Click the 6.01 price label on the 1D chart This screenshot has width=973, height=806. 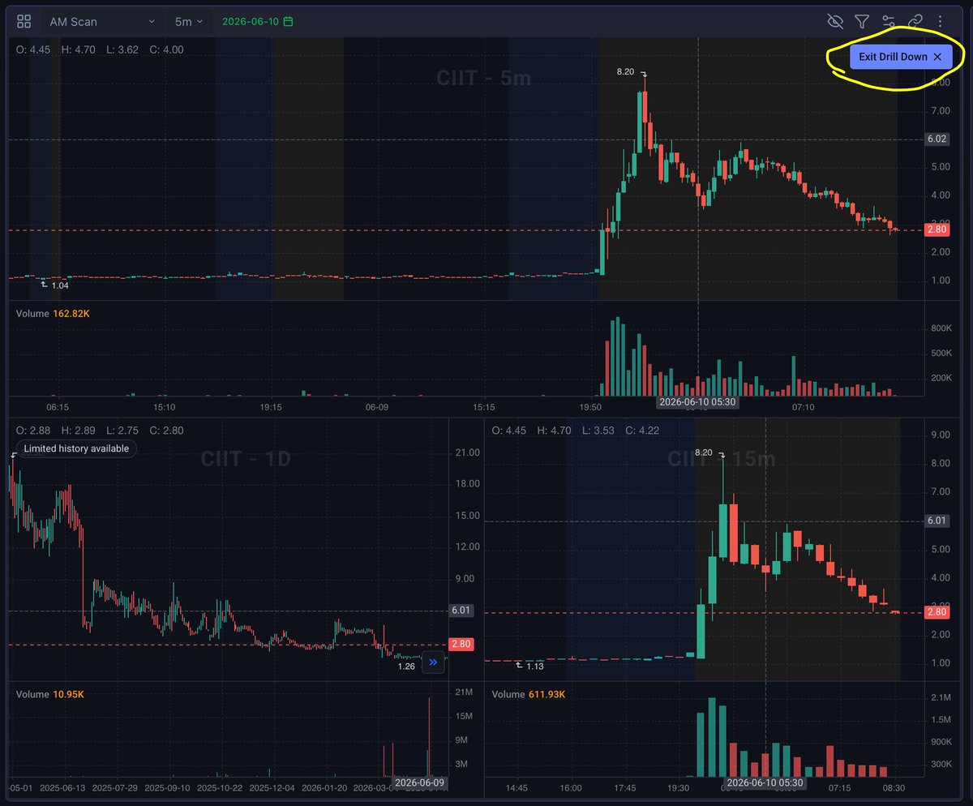tap(461, 611)
